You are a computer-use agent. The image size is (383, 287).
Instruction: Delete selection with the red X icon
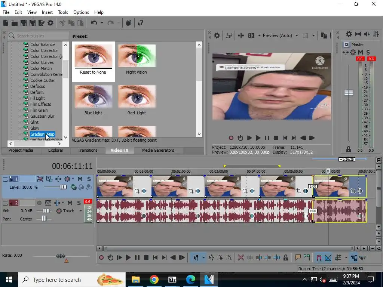pyautogui.click(x=240, y=257)
